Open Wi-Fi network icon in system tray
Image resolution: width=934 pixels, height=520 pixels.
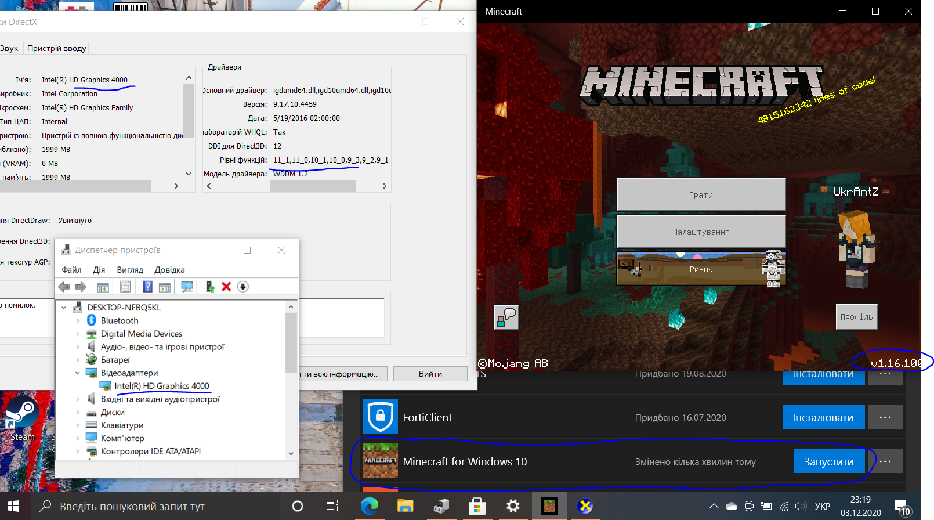pyautogui.click(x=784, y=506)
